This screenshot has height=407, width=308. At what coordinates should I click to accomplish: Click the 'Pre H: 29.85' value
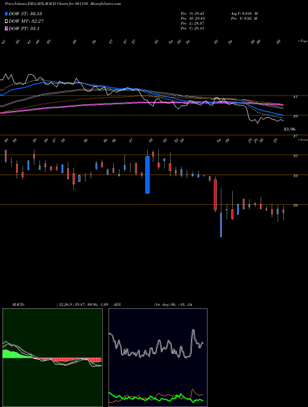pyautogui.click(x=192, y=18)
